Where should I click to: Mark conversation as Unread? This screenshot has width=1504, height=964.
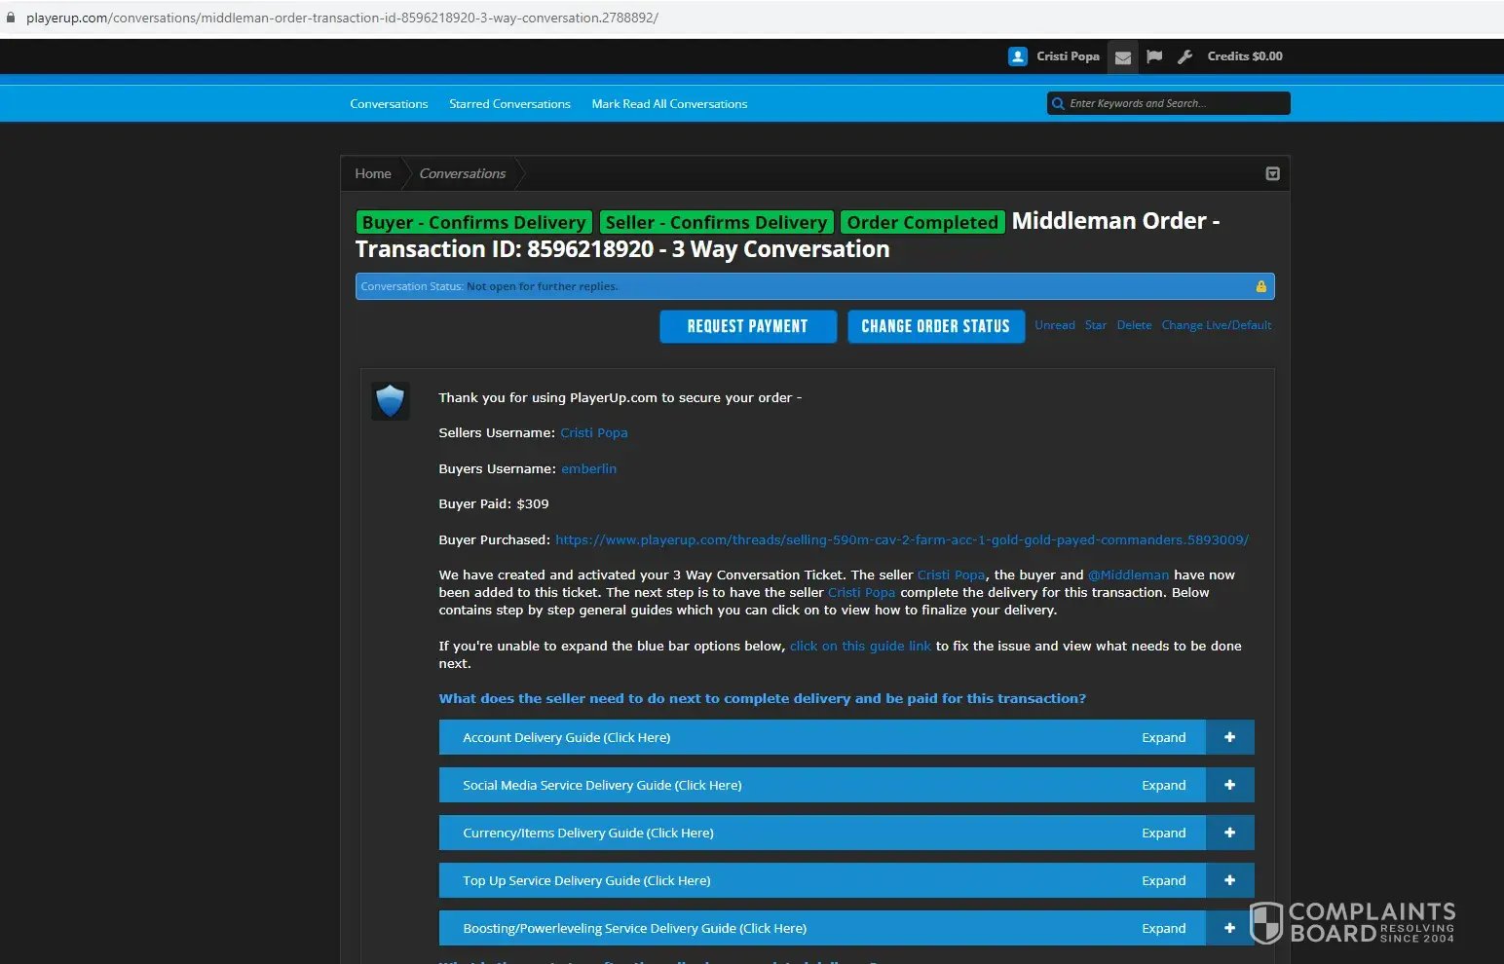(1055, 325)
